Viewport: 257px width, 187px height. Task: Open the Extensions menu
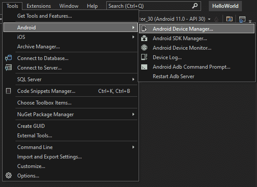coord(39,6)
